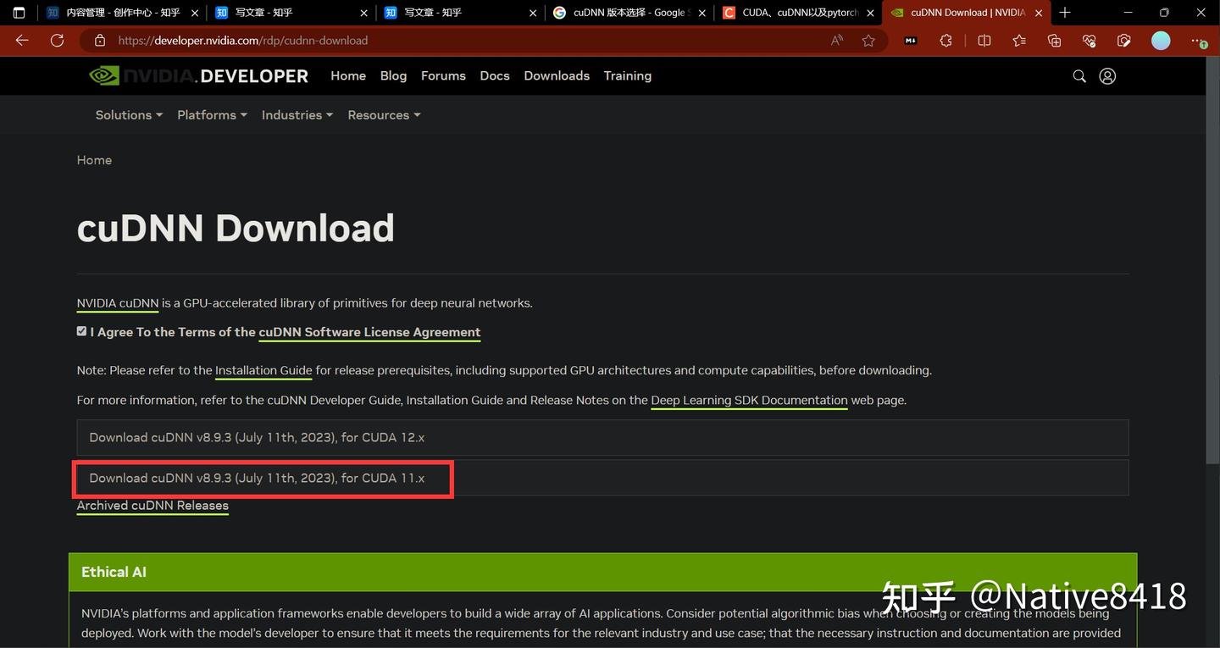1220x648 pixels.
Task: Add this page to favorites via star icon
Action: coord(868,40)
